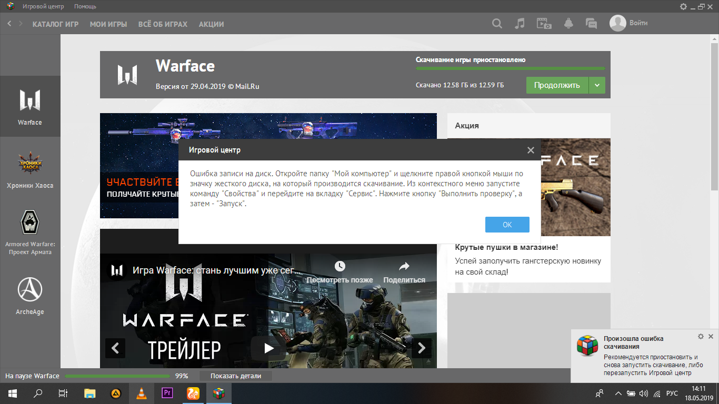
Task: Click the На паузе Warface status text
Action: pos(32,376)
